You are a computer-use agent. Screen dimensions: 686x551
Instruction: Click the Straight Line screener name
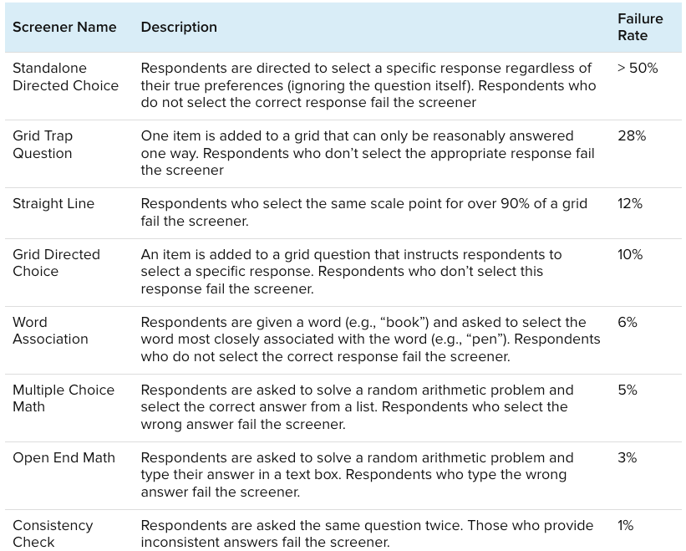coord(53,204)
